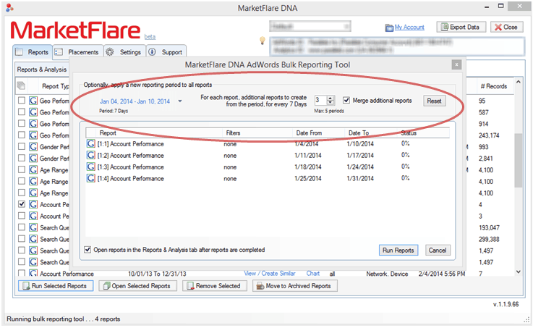Click the report list scrollbar thumb
533x328 pixels.
pos(518,160)
